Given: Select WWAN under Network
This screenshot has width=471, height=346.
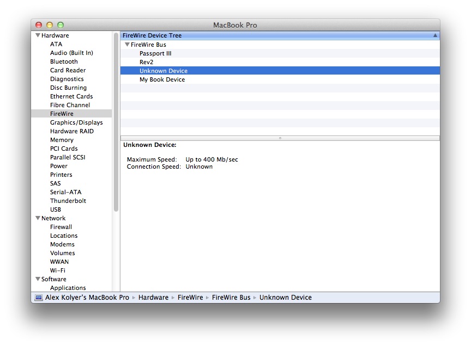Looking at the screenshot, I should [59, 262].
